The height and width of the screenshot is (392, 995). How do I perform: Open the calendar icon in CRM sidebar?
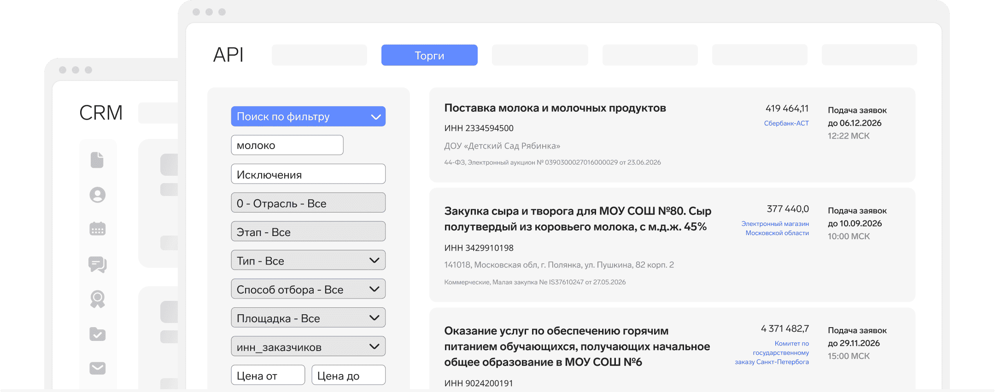[97, 229]
